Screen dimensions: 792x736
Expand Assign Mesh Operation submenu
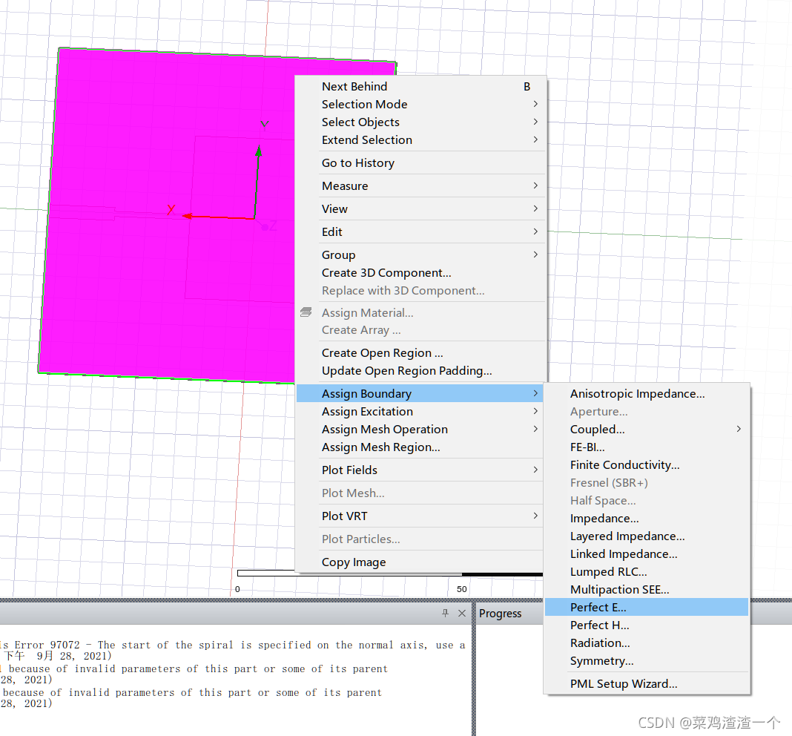point(420,429)
